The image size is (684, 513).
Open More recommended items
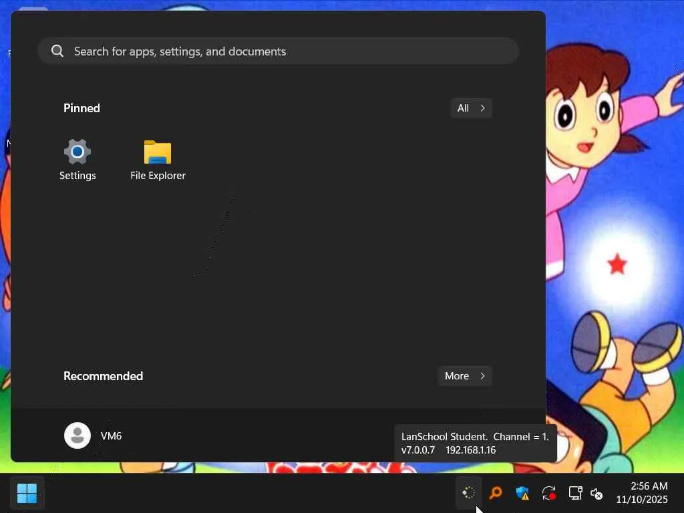tap(465, 376)
